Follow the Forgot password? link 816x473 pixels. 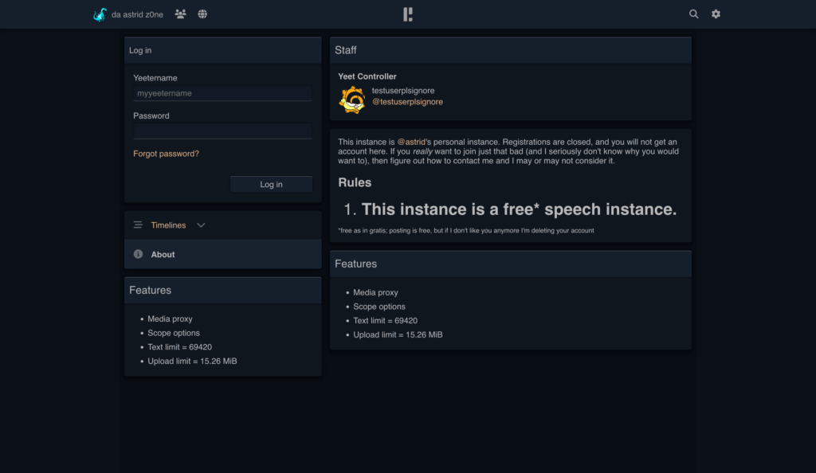click(x=166, y=154)
